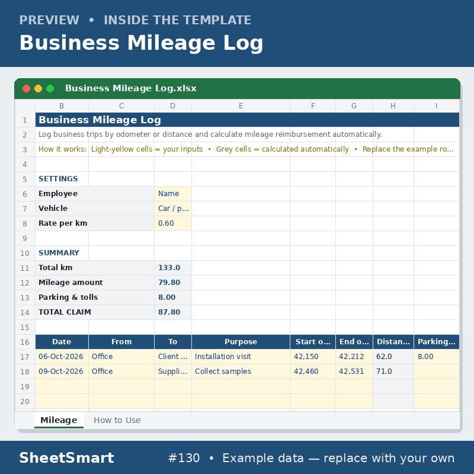This screenshot has height=474, width=474.
Task: Select the date cell 06-Oct-2026
Action: [x=62, y=357]
